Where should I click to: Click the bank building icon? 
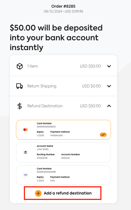tap(25, 152)
